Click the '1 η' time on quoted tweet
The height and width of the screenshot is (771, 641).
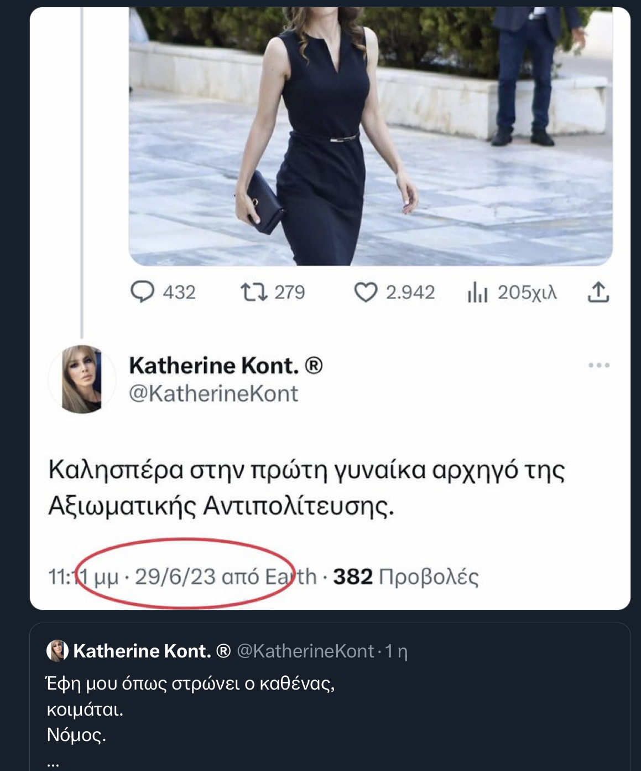coord(396,651)
